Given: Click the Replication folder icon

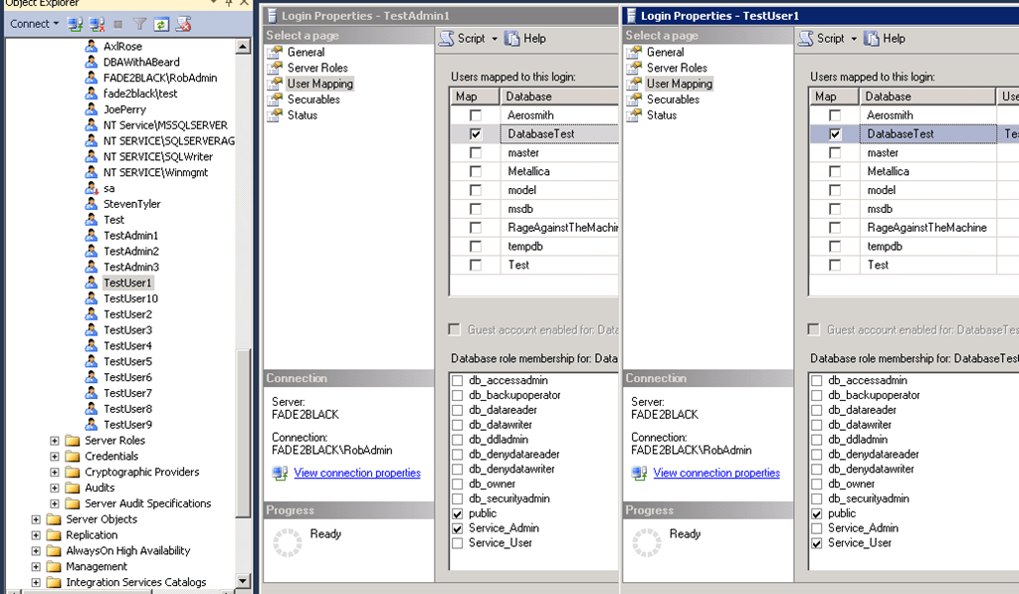Looking at the screenshot, I should 54,535.
